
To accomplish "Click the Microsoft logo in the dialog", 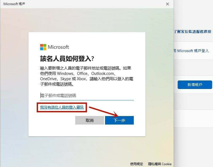I will click(55, 47).
